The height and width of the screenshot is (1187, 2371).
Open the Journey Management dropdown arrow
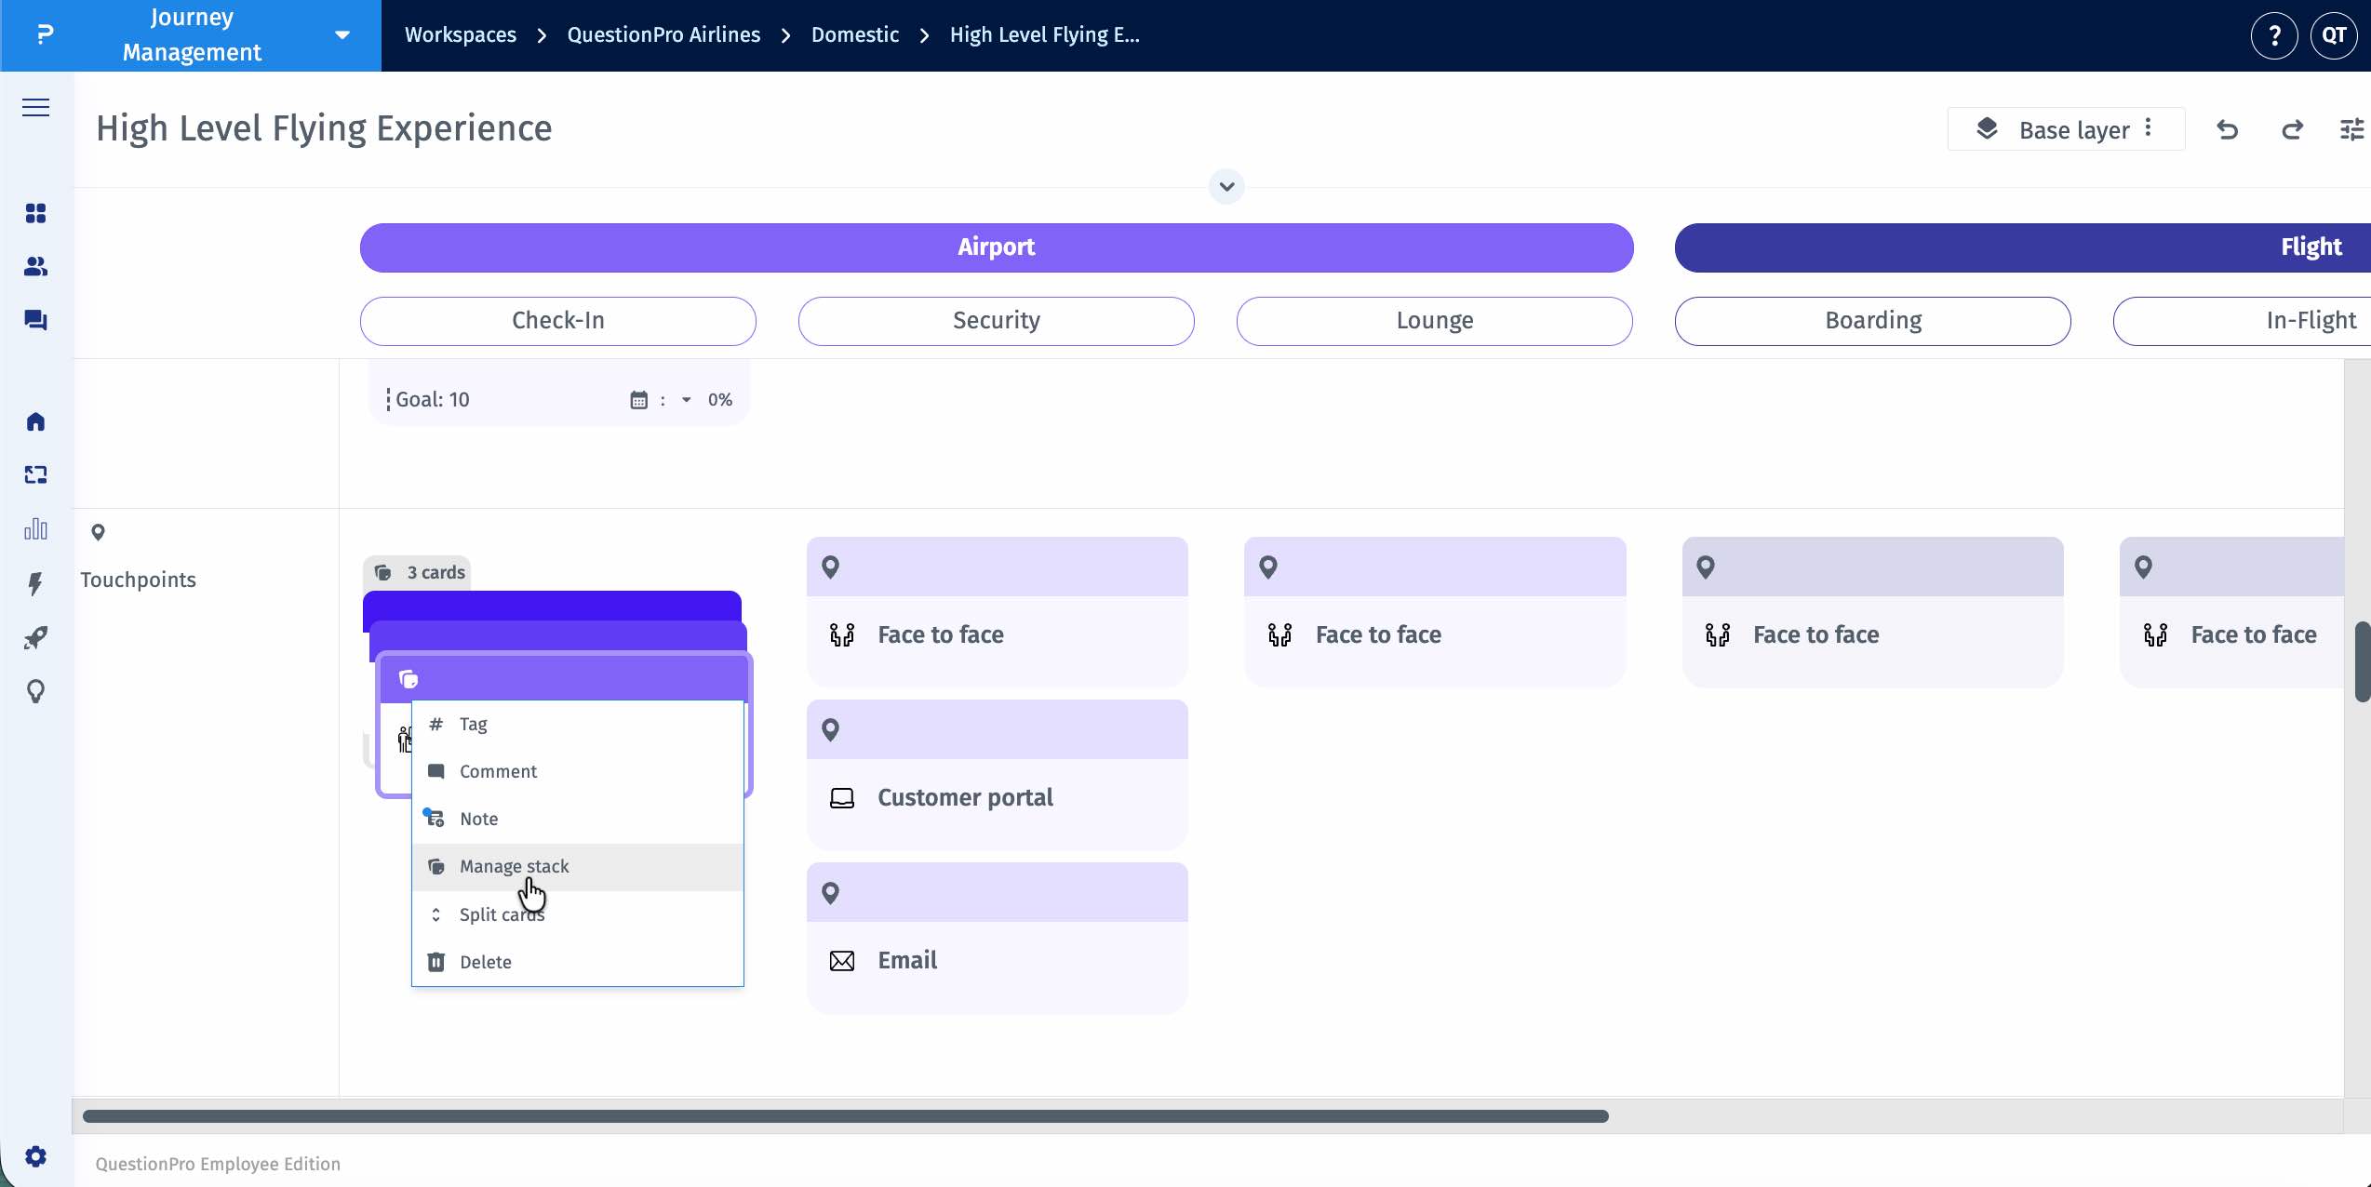[342, 34]
